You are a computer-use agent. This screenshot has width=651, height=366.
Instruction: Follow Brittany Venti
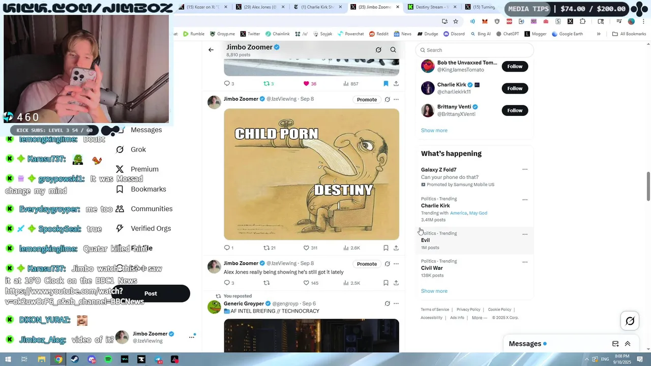(515, 110)
